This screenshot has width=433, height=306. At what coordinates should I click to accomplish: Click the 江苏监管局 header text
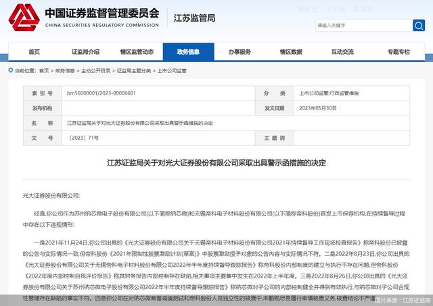194,18
